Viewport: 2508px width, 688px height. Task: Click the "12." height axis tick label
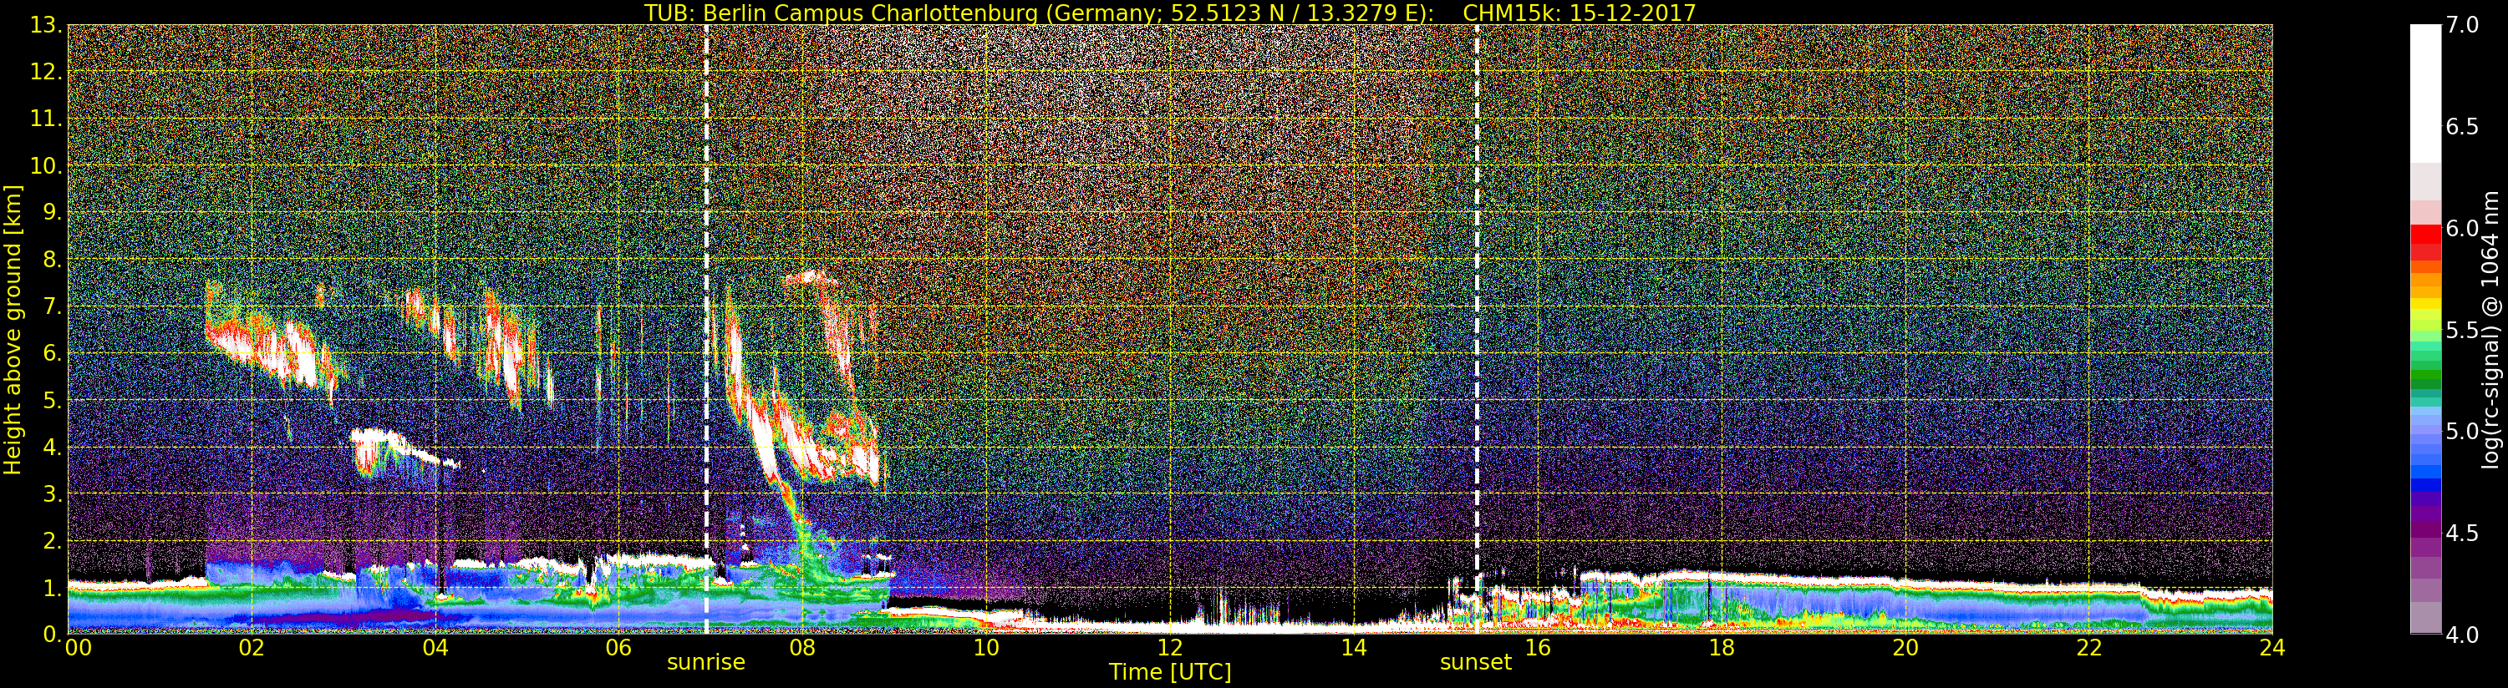click(x=46, y=72)
